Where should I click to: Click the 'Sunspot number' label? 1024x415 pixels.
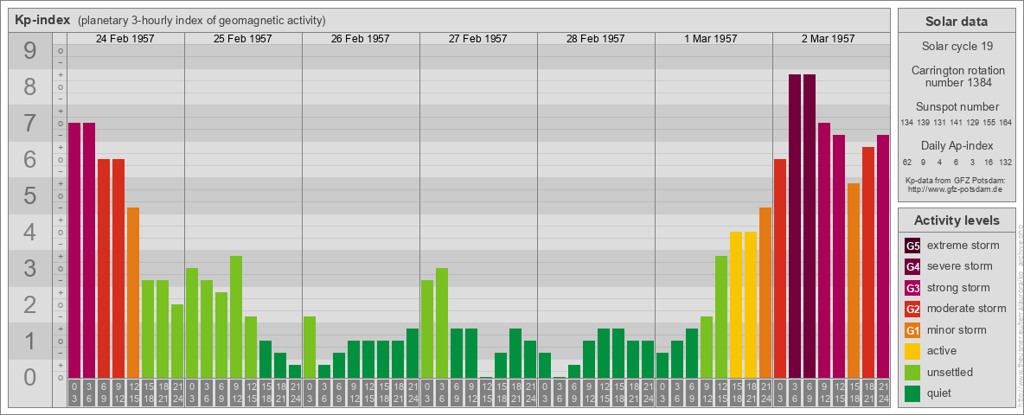tap(957, 107)
